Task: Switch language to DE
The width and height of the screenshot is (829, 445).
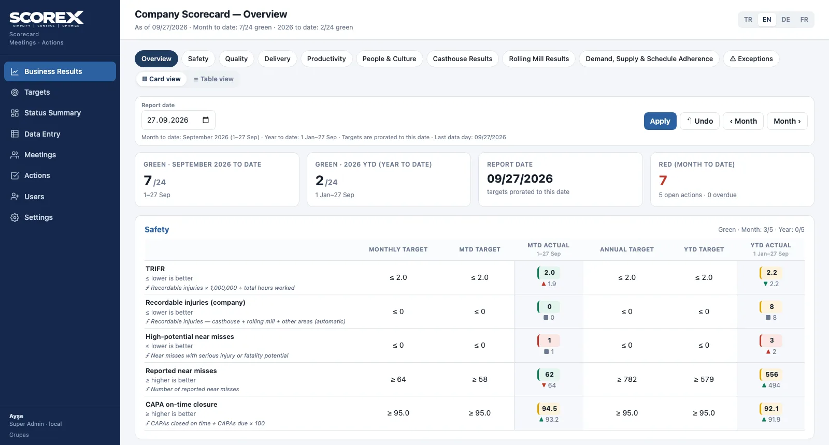Action: tap(785, 20)
